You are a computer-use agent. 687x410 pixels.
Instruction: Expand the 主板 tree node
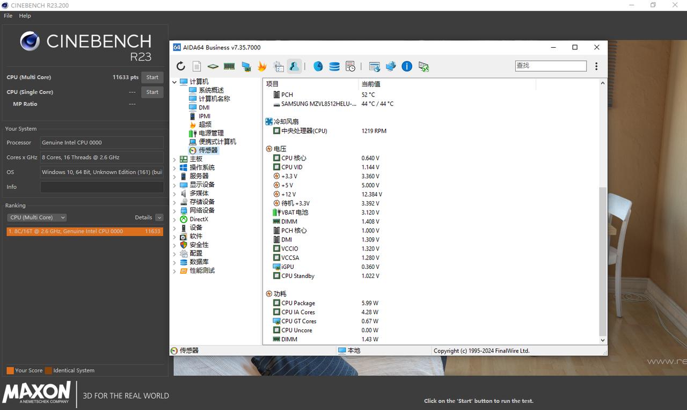tap(174, 159)
